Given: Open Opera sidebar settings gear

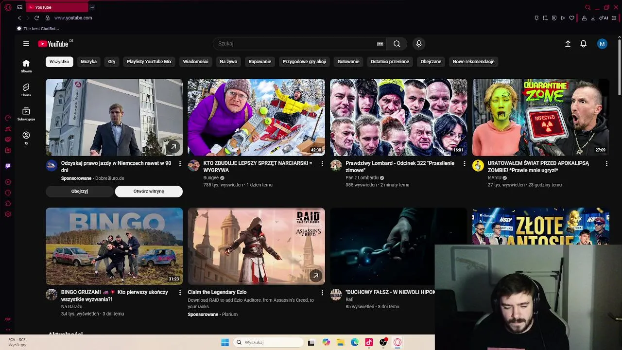Looking at the screenshot, I should click(8, 214).
